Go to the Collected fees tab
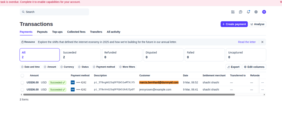This screenshot has width=282, height=124. click(76, 32)
